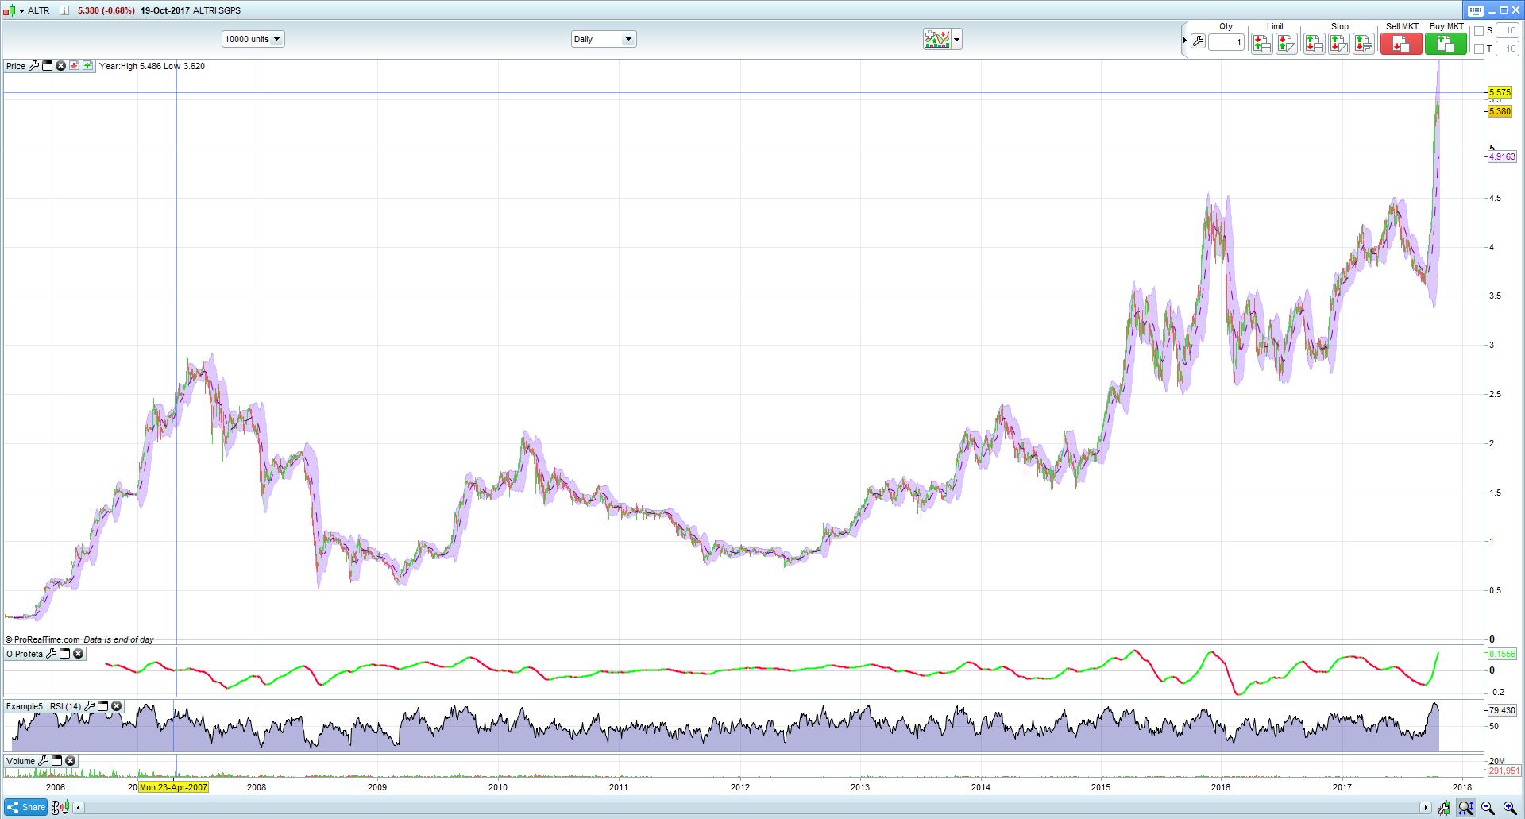
Task: Open the indicators dropdown arrow
Action: pos(956,39)
